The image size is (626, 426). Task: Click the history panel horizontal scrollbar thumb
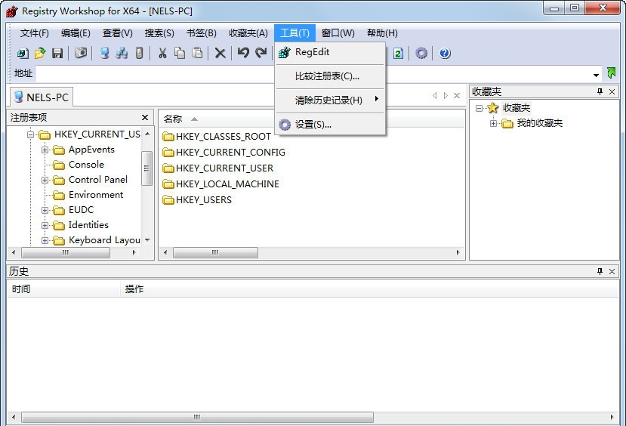tap(197, 417)
